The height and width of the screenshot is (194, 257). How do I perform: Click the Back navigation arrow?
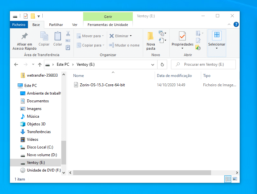[16, 64]
